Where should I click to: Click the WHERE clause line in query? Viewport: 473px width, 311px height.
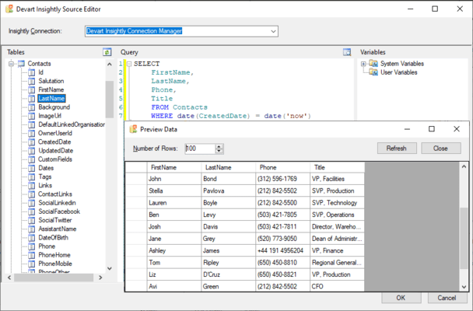point(231,116)
